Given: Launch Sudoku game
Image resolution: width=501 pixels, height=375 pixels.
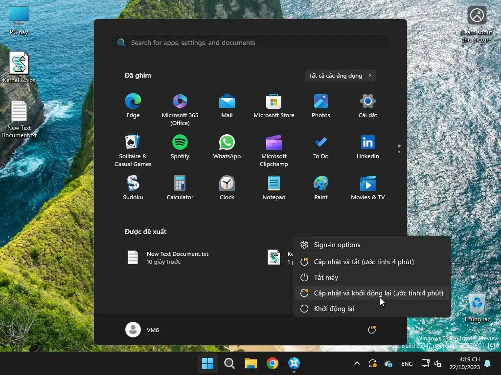Looking at the screenshot, I should [x=133, y=188].
